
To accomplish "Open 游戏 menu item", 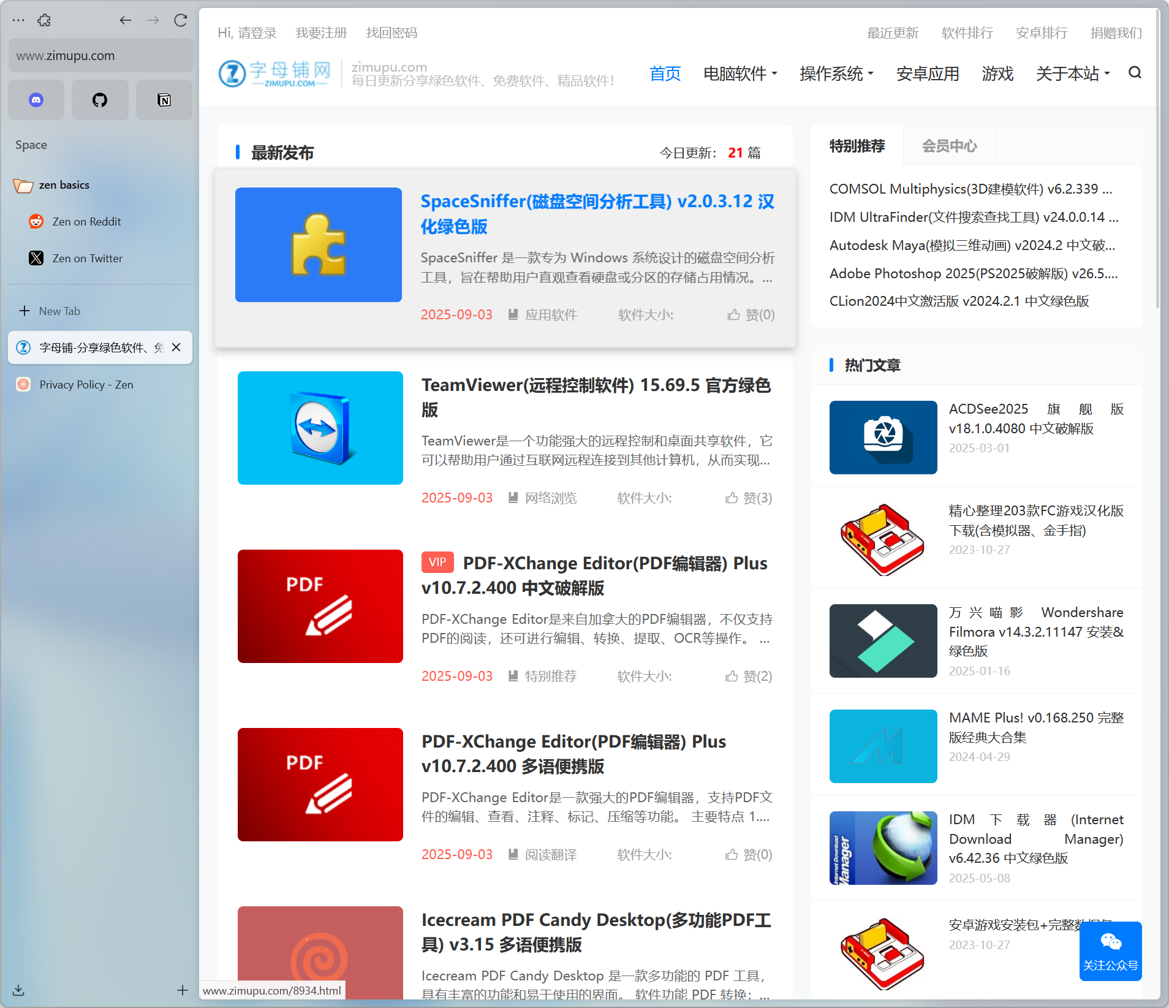I will point(997,74).
